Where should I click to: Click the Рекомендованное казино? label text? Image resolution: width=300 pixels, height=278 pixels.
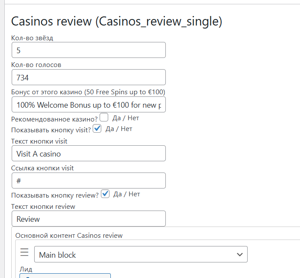(54, 119)
